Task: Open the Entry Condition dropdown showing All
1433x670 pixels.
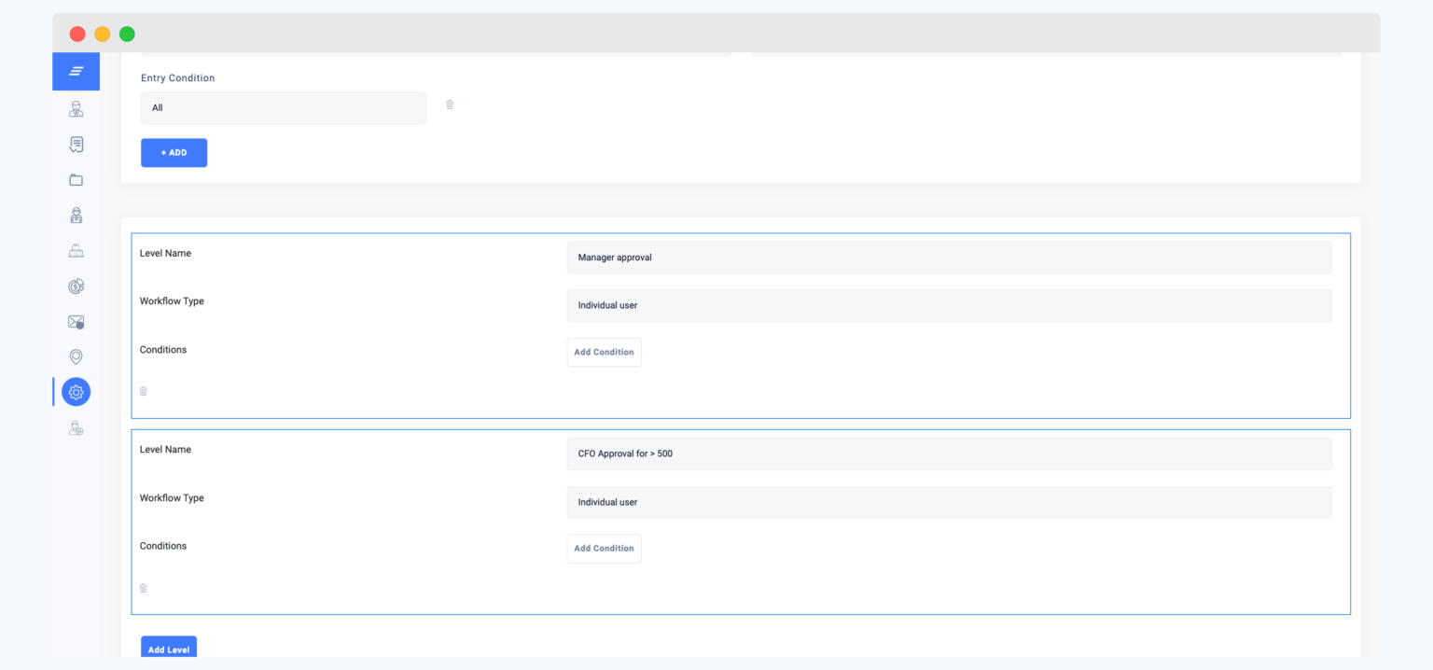Action: 283,107
